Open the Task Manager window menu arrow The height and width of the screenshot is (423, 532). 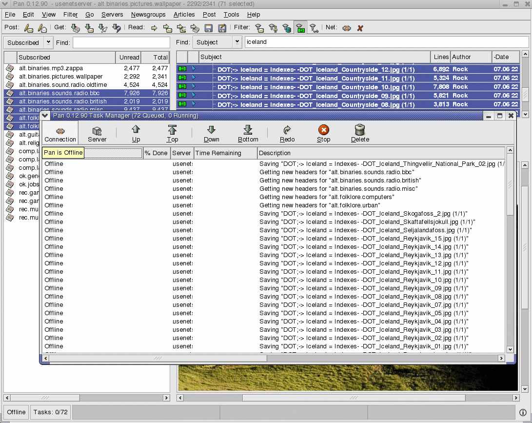[45, 116]
